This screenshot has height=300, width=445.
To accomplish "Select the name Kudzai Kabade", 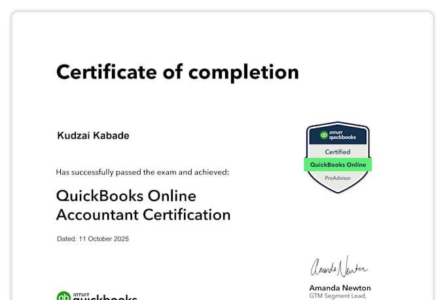I will tap(93, 135).
